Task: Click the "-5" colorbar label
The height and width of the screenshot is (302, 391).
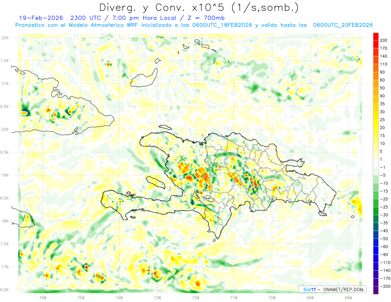Action: click(383, 175)
